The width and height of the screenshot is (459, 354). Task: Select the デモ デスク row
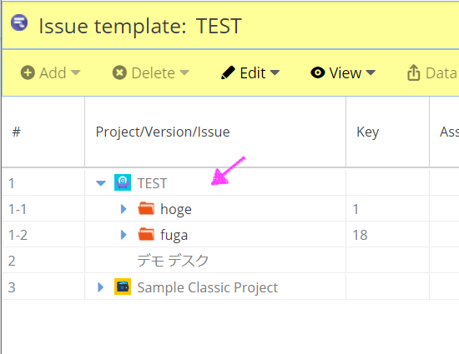230,260
